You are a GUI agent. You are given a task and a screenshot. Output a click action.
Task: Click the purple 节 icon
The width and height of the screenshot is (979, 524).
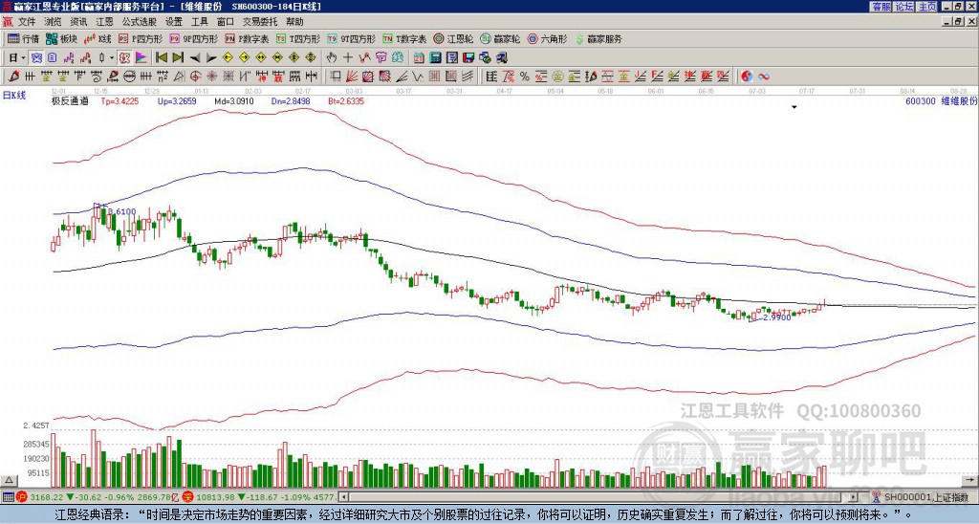381,58
